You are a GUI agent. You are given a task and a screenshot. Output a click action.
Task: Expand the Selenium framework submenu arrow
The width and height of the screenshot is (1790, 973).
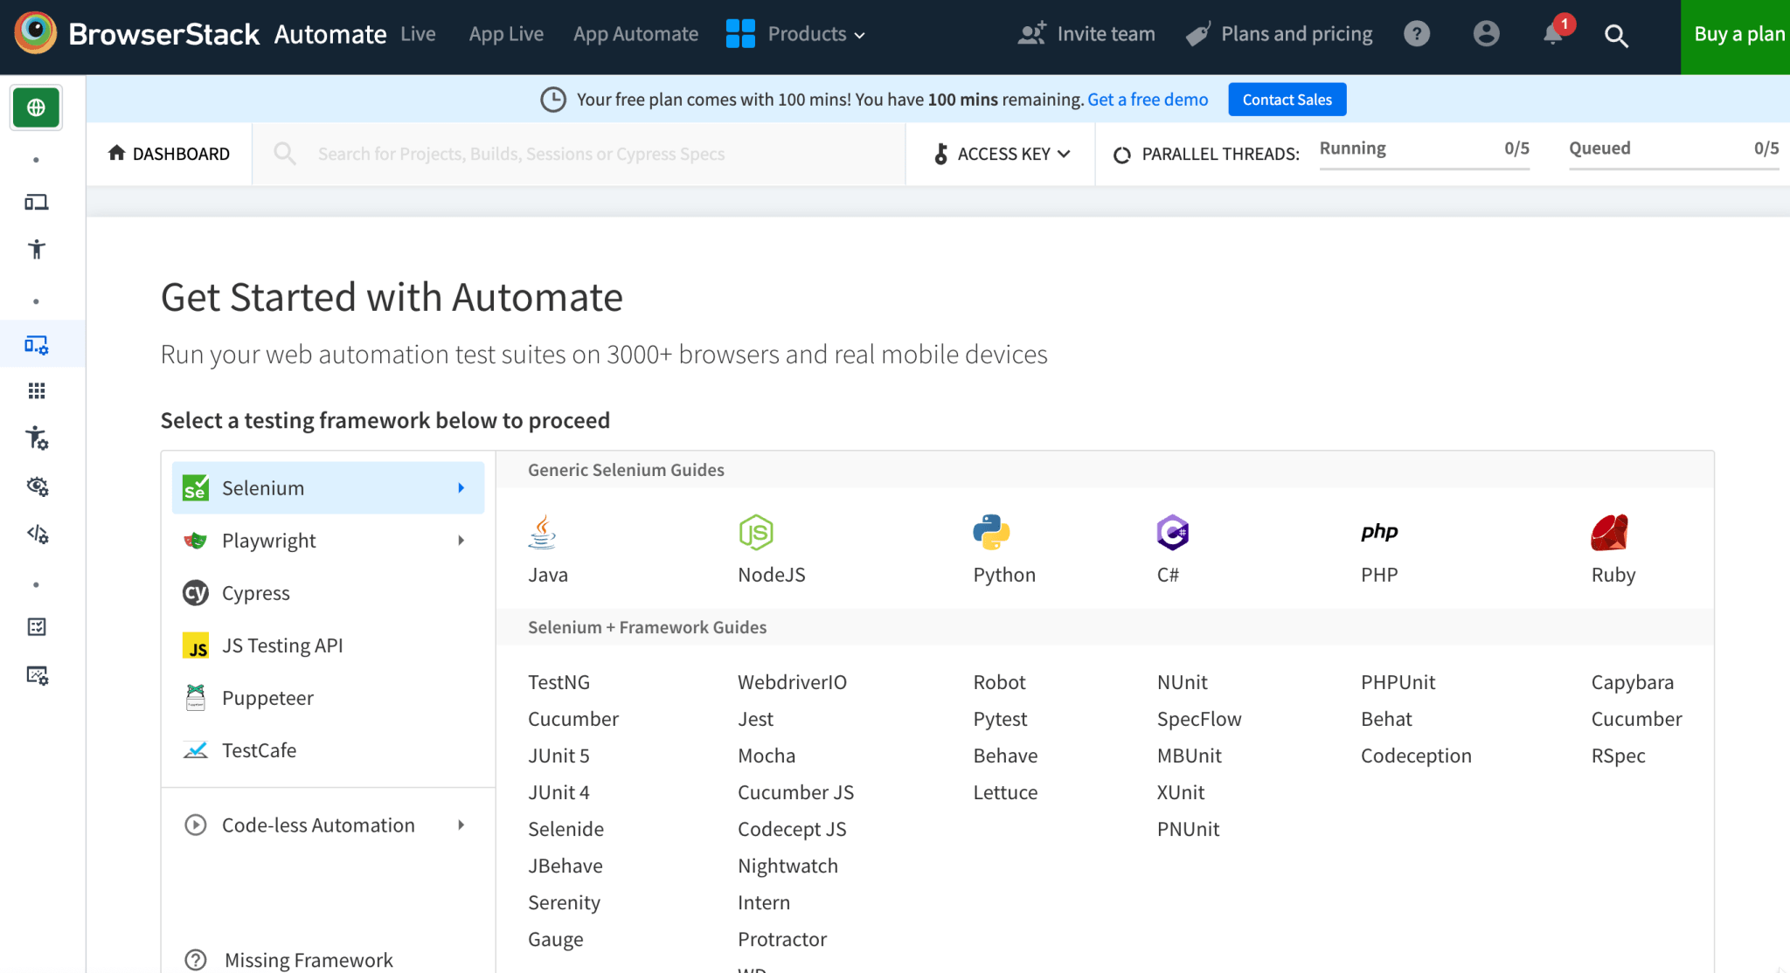[461, 487]
